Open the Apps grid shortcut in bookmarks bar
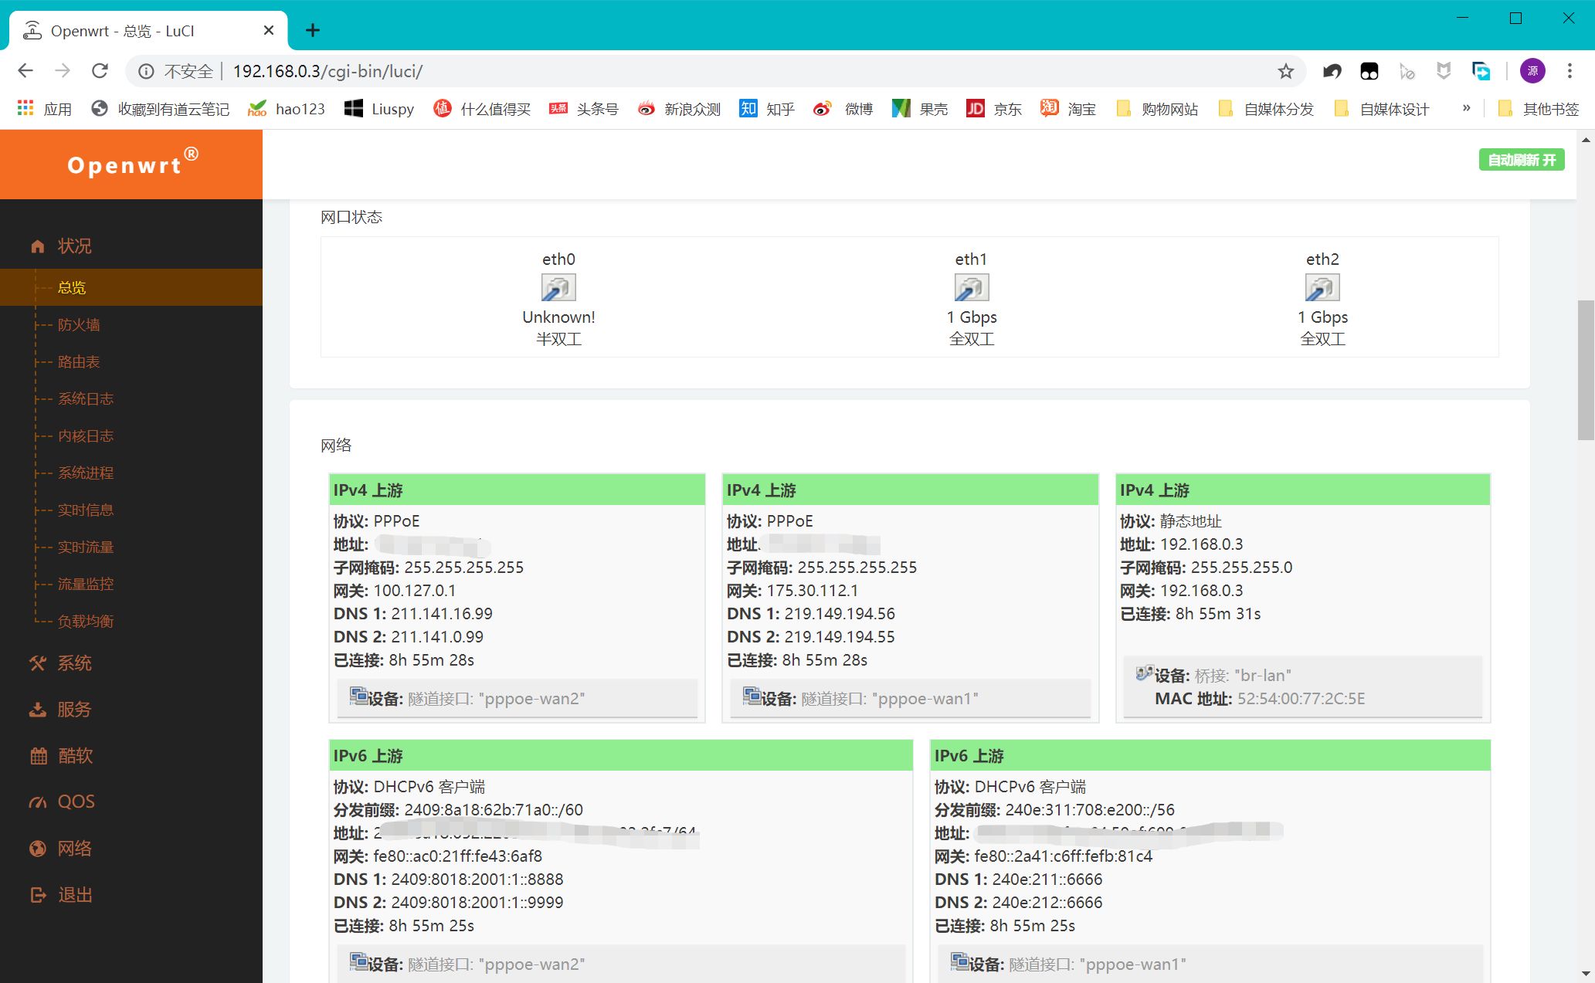Image resolution: width=1595 pixels, height=983 pixels. pos(45,109)
